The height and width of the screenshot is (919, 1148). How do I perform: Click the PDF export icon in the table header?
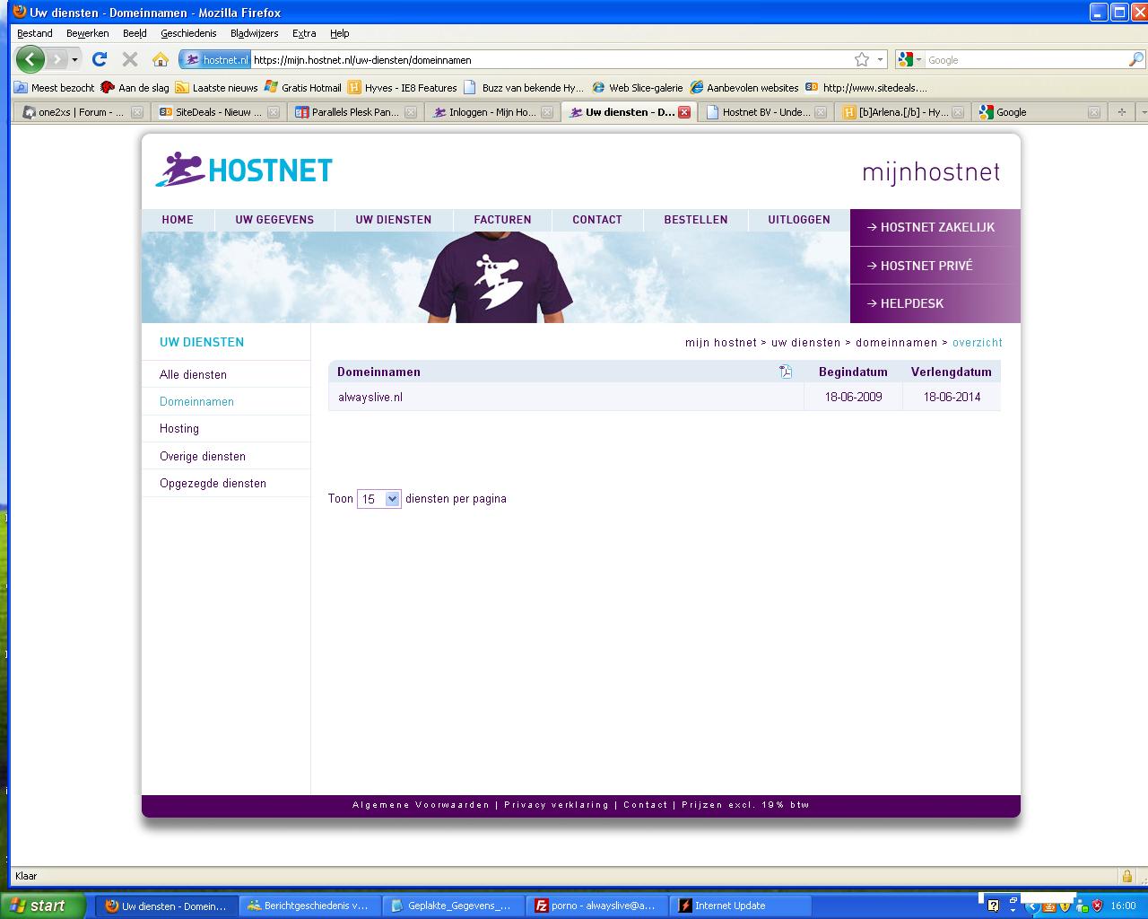click(786, 372)
